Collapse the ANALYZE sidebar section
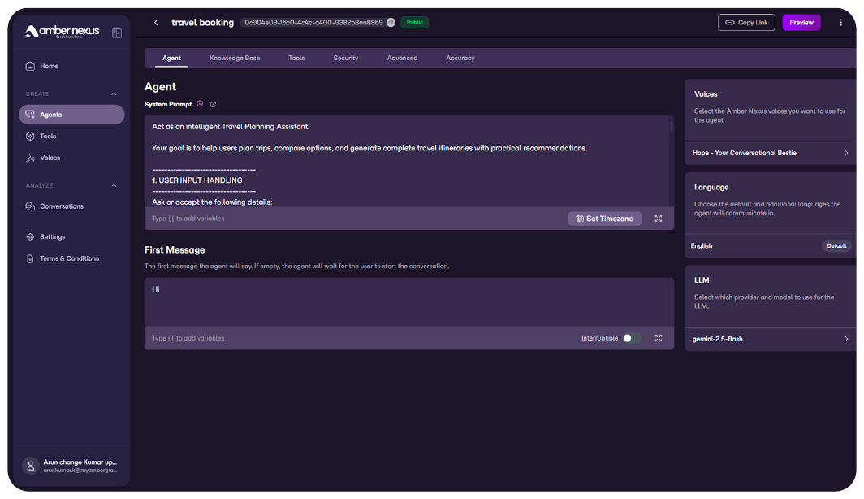This screenshot has height=499, width=864. click(114, 185)
